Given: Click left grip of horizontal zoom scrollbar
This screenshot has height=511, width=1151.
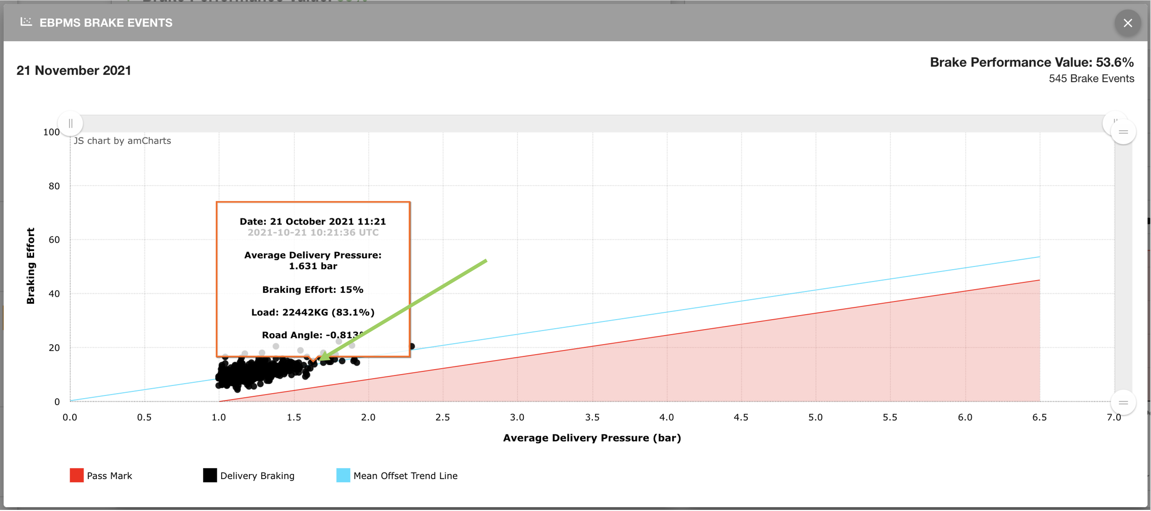Looking at the screenshot, I should (70, 123).
